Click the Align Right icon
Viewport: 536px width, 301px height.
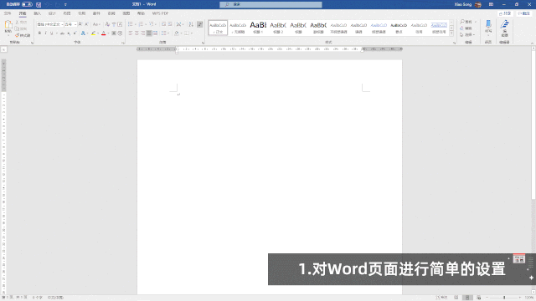tap(142, 33)
